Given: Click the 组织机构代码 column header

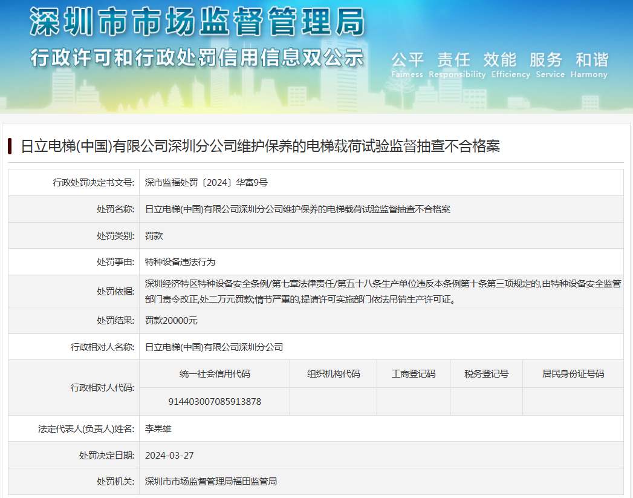Looking at the screenshot, I should [x=334, y=374].
